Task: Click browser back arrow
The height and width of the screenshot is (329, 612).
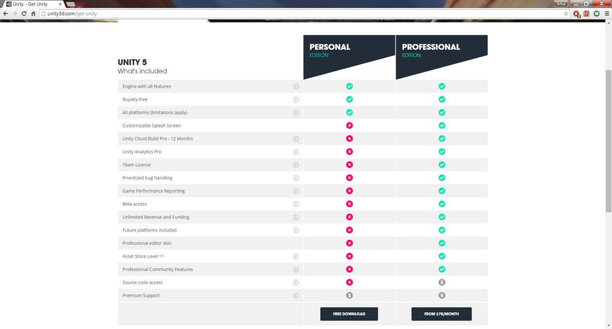Action: pyautogui.click(x=5, y=14)
